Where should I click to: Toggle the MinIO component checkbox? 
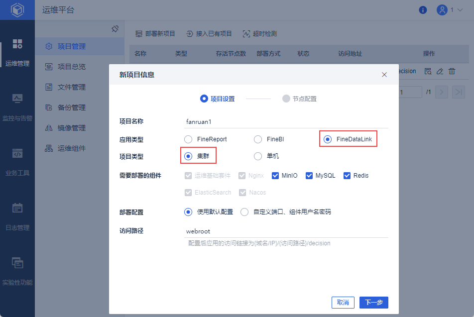coord(275,176)
